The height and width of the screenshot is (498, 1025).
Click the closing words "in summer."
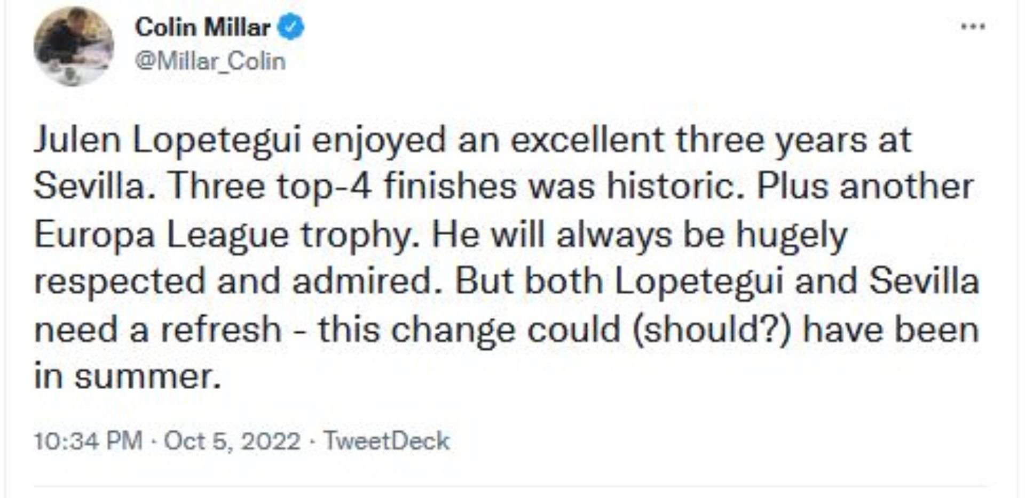[x=127, y=376]
